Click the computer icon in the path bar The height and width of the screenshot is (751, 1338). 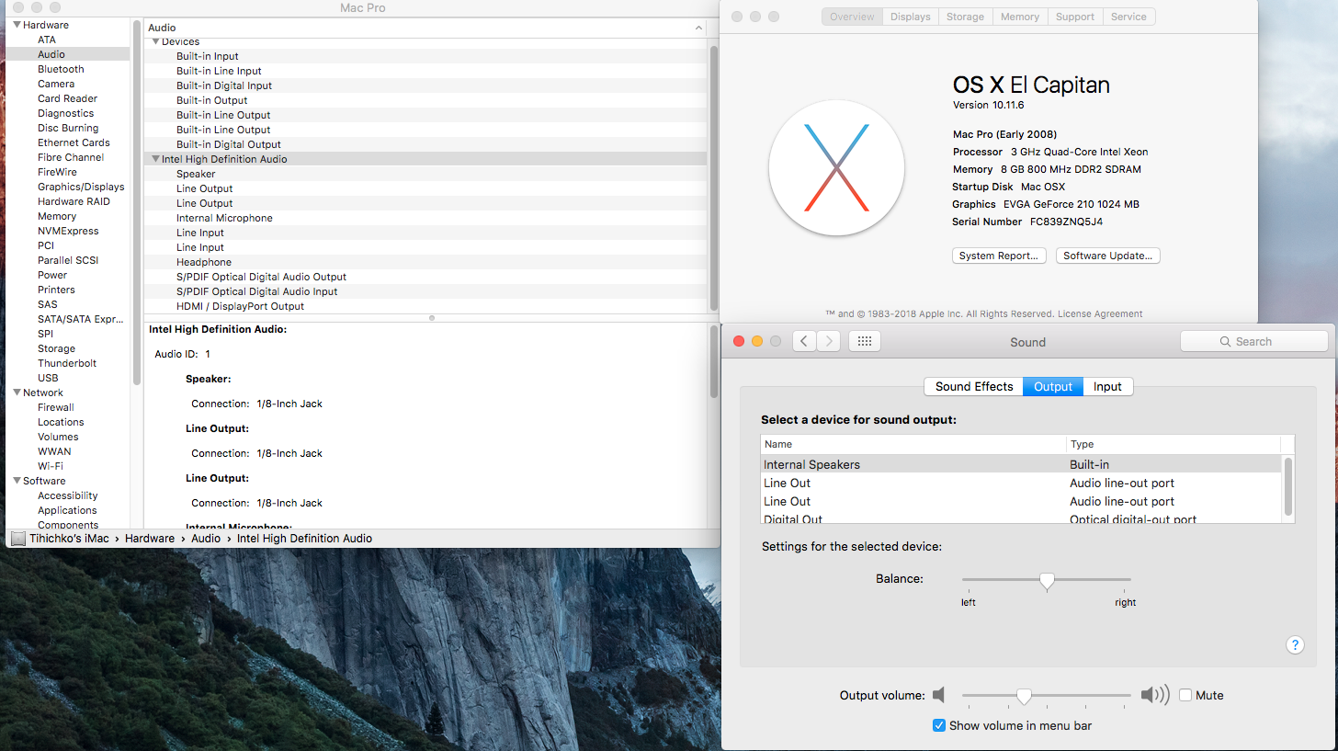click(18, 539)
